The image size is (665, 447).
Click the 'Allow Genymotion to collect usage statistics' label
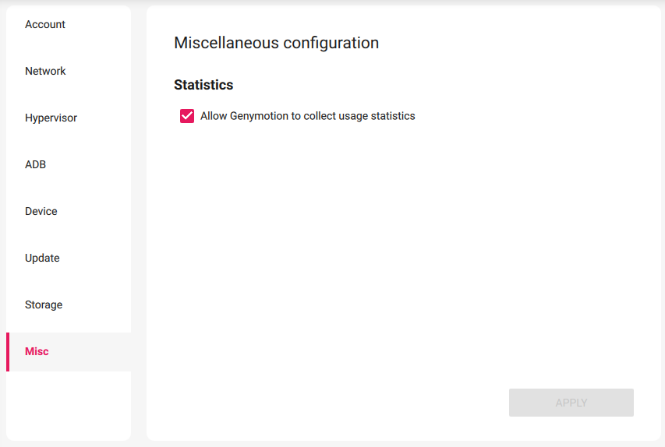[x=307, y=116]
